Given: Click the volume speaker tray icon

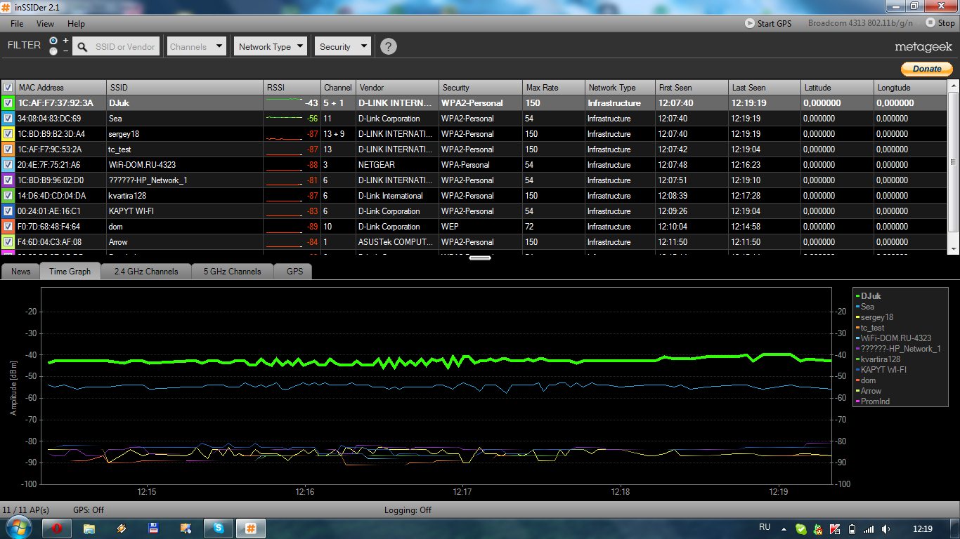Looking at the screenshot, I should coord(886,528).
